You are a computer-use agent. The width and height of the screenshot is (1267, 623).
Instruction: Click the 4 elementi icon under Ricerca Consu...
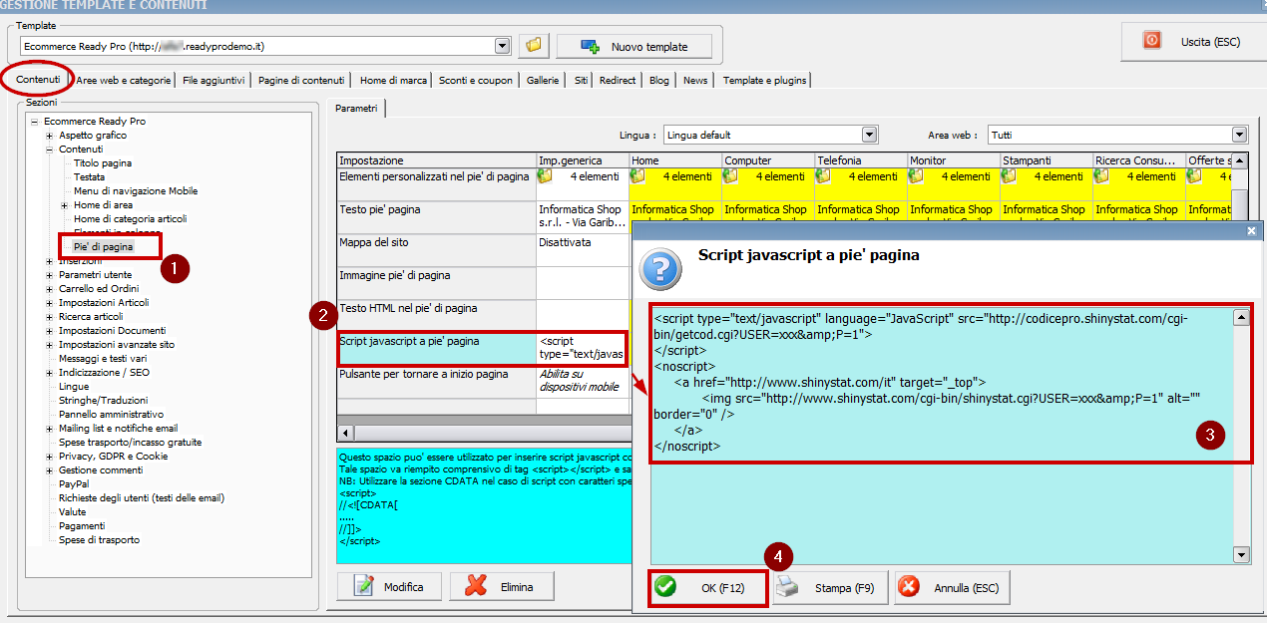click(x=1101, y=176)
